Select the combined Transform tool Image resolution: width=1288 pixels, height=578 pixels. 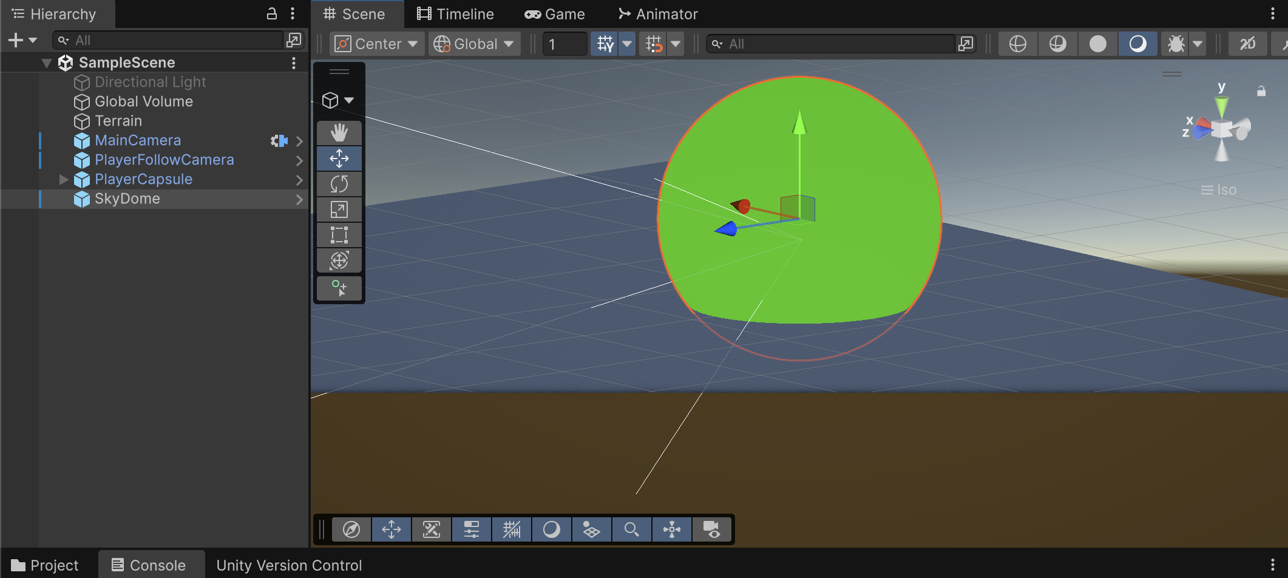pos(339,260)
